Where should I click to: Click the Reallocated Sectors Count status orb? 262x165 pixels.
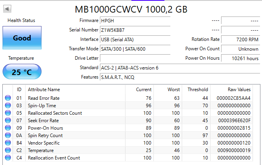tap(8, 113)
